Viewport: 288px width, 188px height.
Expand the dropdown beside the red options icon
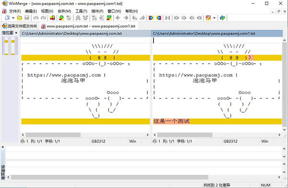pos(214,18)
